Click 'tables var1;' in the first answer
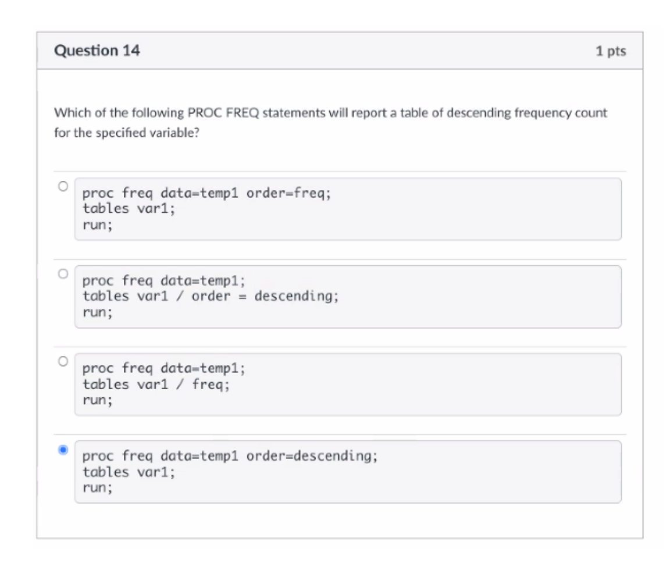670x570 pixels. 129,209
